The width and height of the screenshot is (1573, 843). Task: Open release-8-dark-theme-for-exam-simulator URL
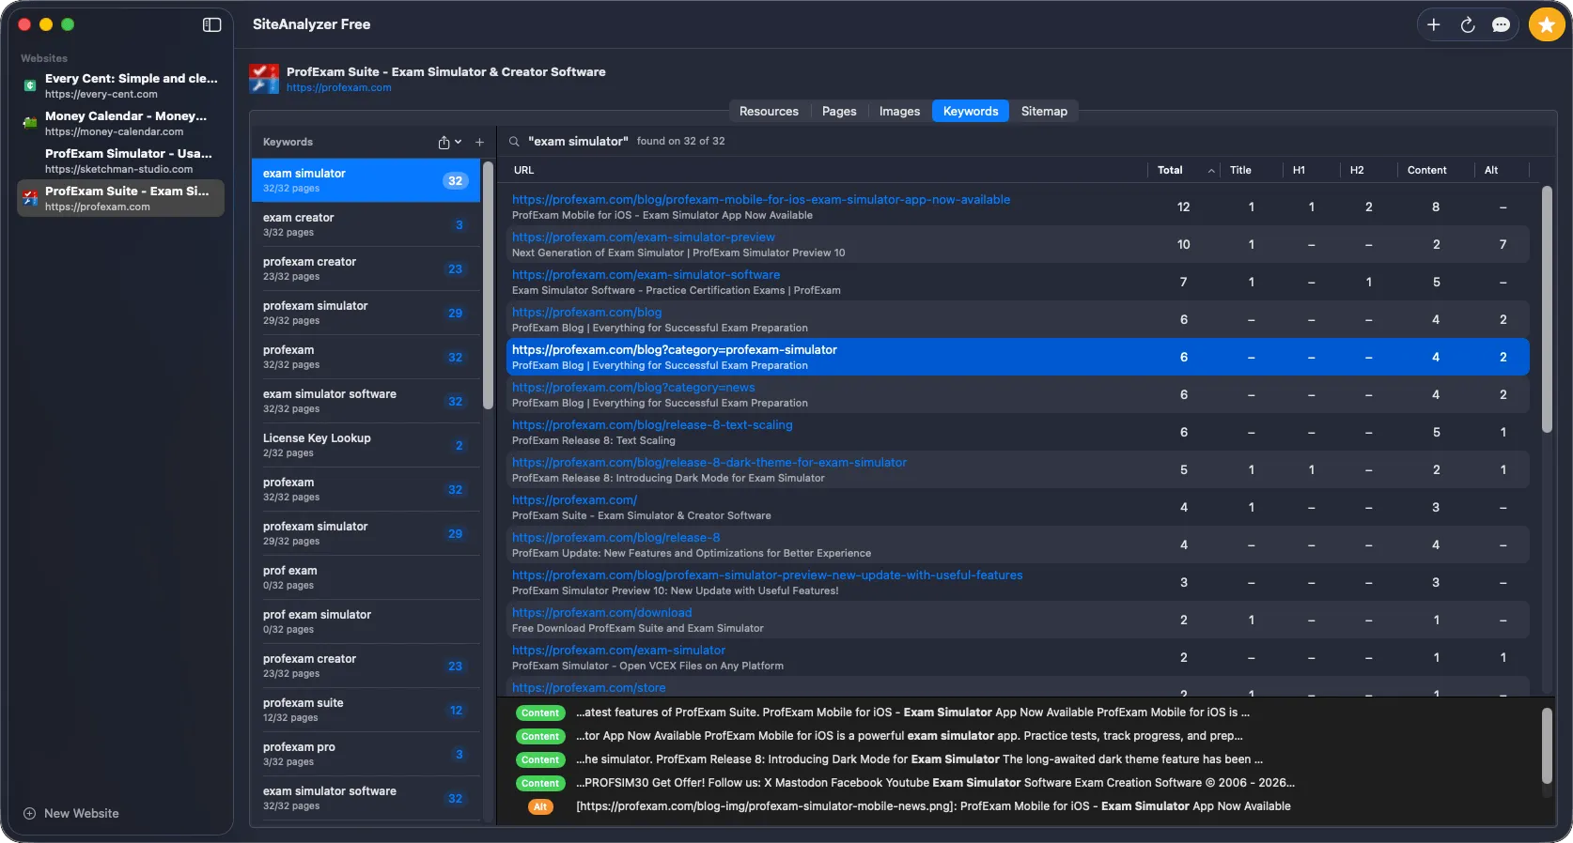[709, 462]
